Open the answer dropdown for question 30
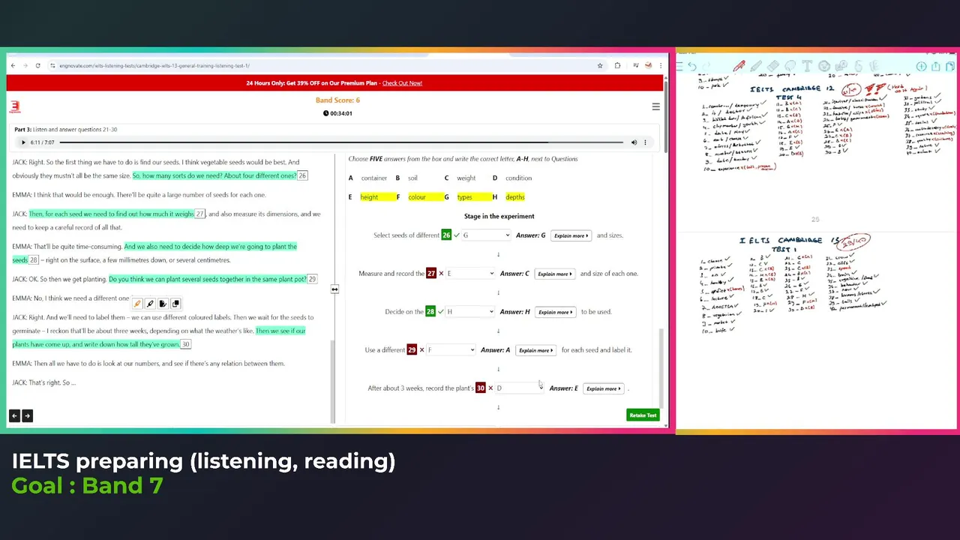Viewport: 960px width, 540px height. click(x=520, y=388)
